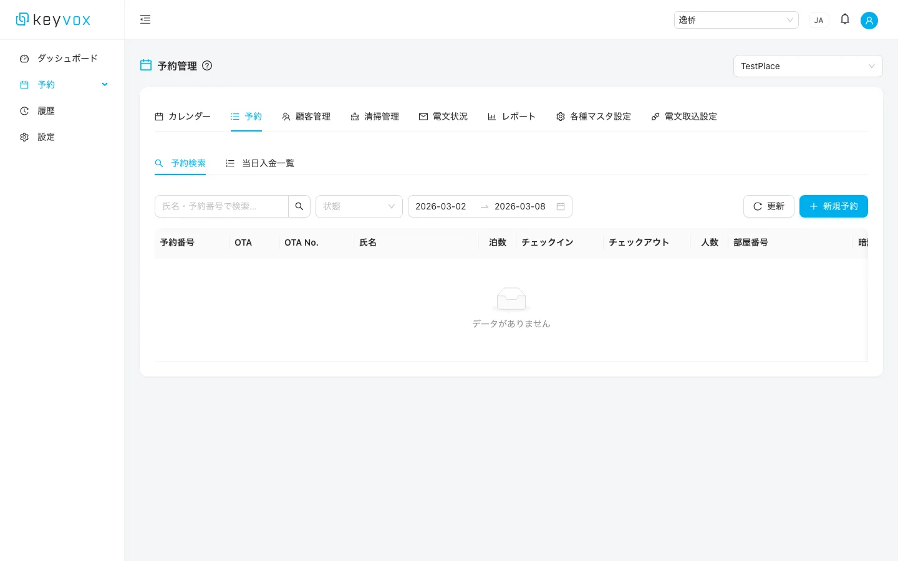Click the ダッシュボード dashboard icon
This screenshot has width=898, height=561.
pos(24,58)
